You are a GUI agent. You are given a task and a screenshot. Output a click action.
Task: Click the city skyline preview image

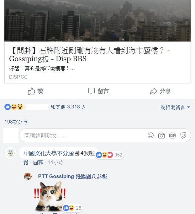(97, 21)
